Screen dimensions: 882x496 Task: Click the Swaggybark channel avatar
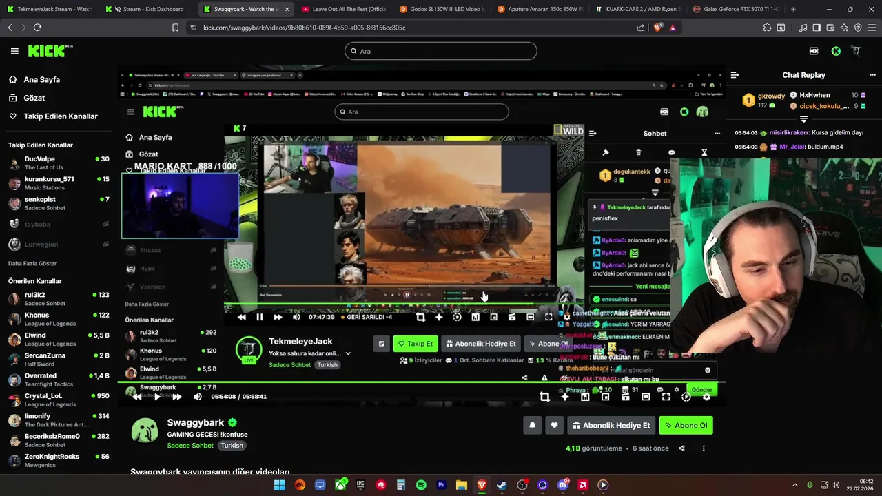click(144, 431)
